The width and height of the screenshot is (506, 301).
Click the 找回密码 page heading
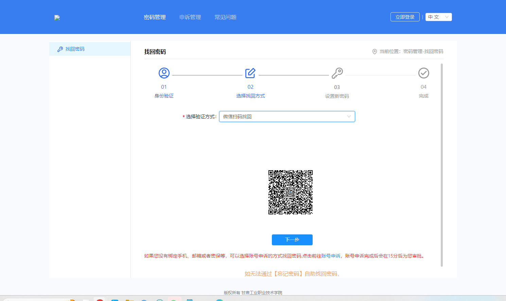155,52
